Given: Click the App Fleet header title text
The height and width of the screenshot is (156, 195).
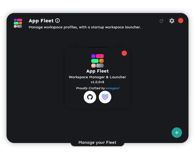Looking at the screenshot, I should coord(41,21).
